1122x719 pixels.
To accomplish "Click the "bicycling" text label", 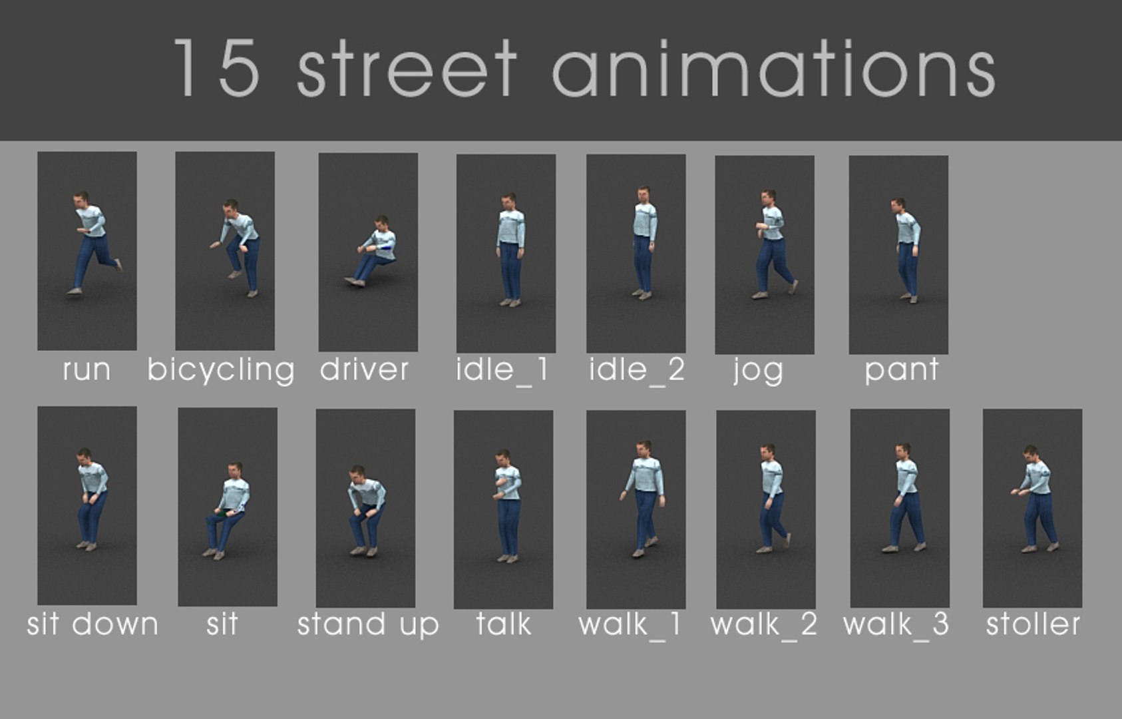I will pyautogui.click(x=221, y=371).
